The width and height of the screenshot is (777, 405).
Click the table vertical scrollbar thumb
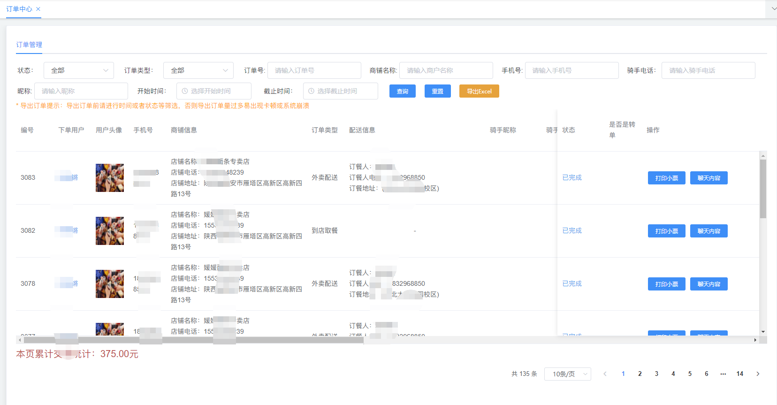(763, 189)
